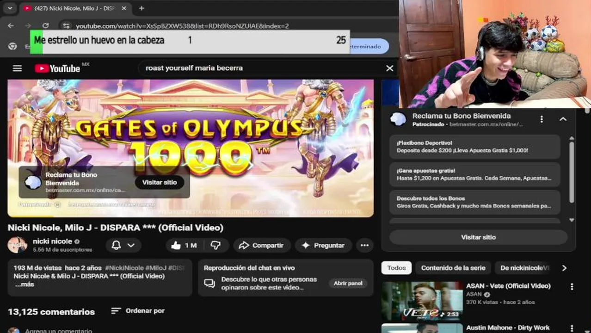Click the ad panel scrollbar down arrow
This screenshot has height=333, width=591.
coord(572,220)
